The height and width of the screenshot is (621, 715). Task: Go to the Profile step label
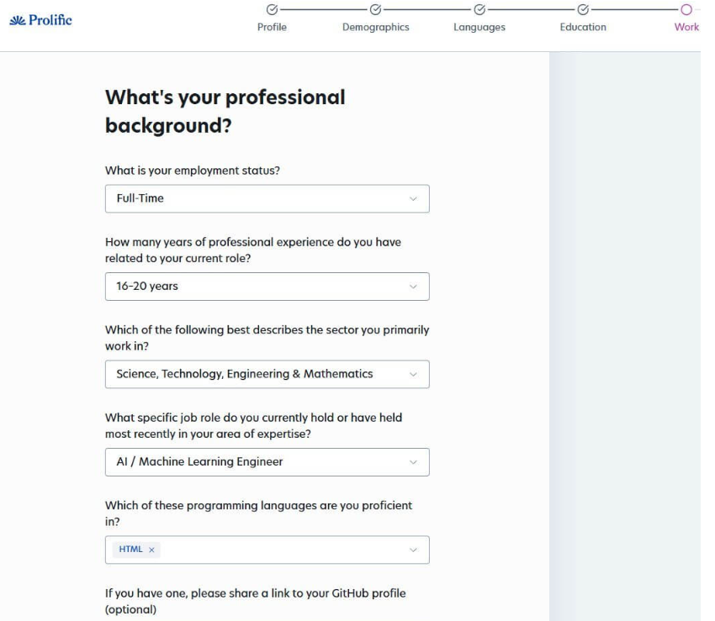pos(273,27)
